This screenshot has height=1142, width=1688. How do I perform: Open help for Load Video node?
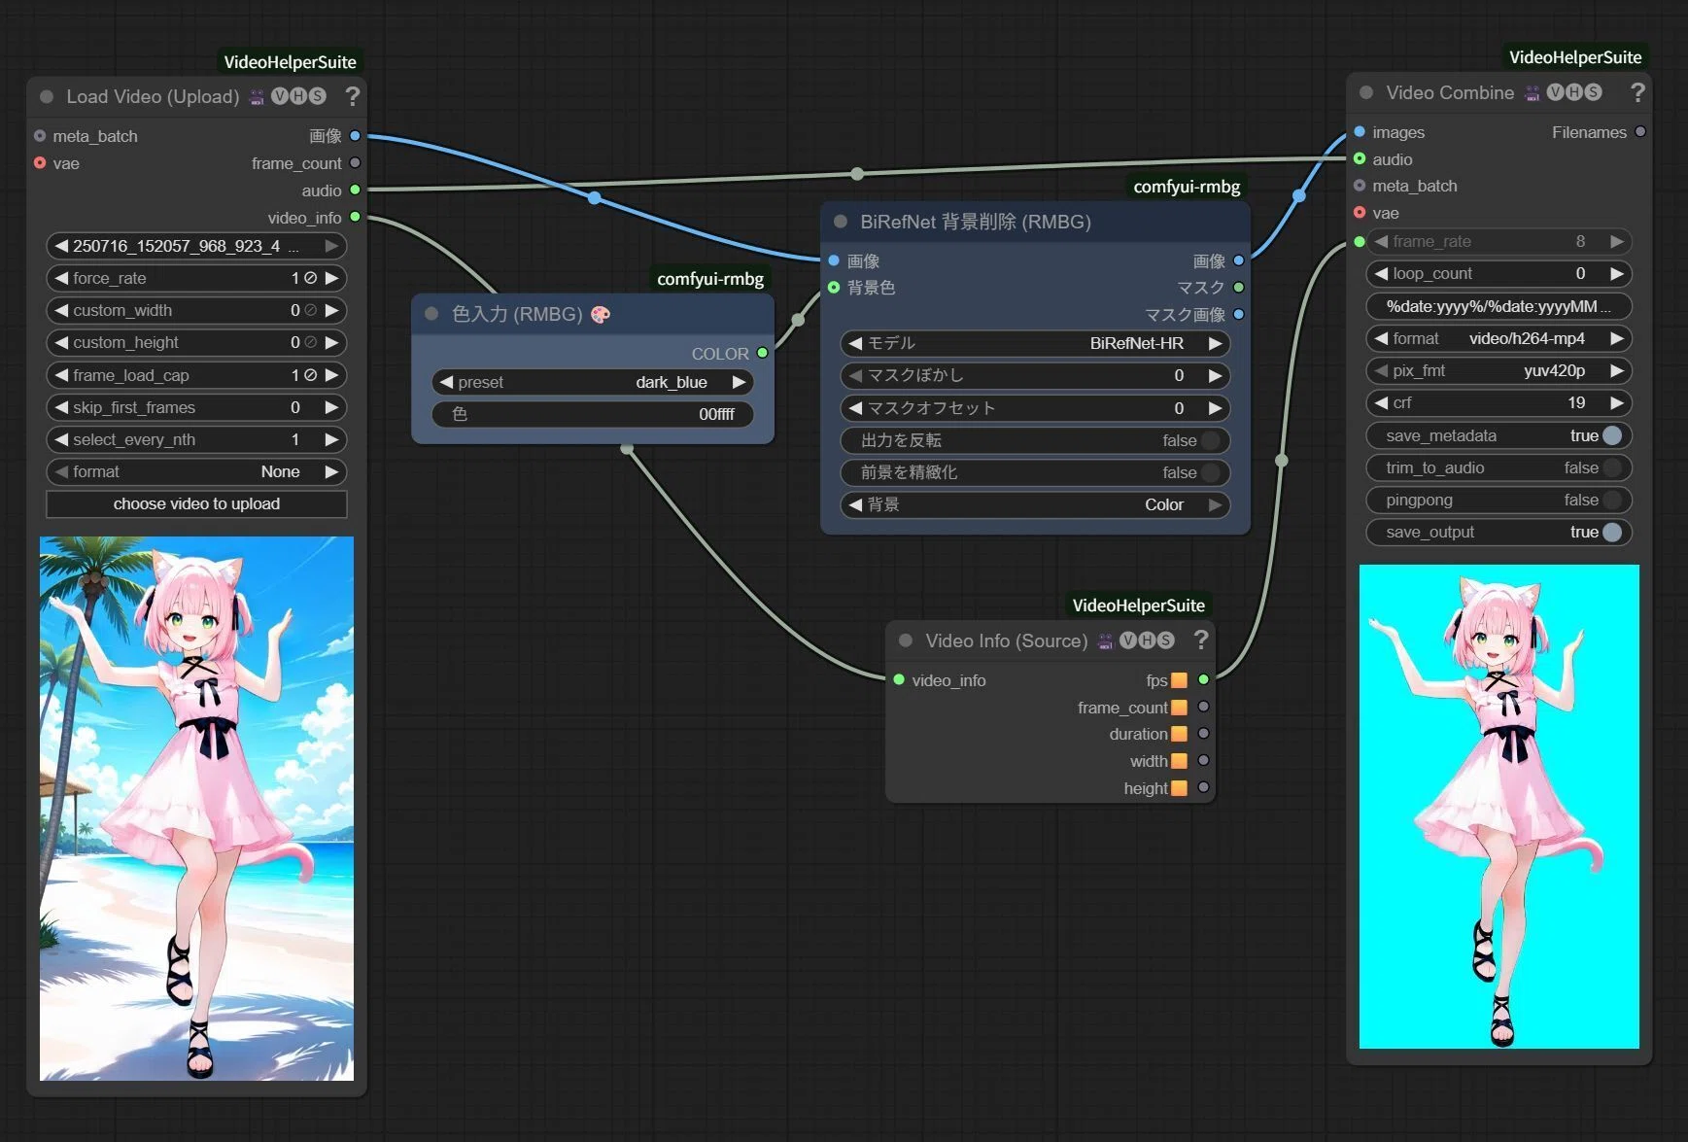pyautogui.click(x=353, y=96)
